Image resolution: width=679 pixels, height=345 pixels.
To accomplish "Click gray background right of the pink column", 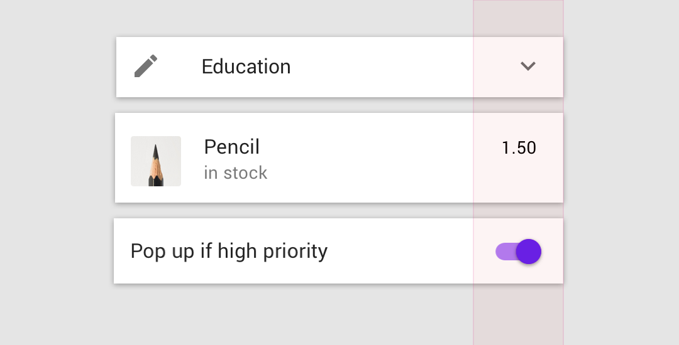I will [621, 172].
